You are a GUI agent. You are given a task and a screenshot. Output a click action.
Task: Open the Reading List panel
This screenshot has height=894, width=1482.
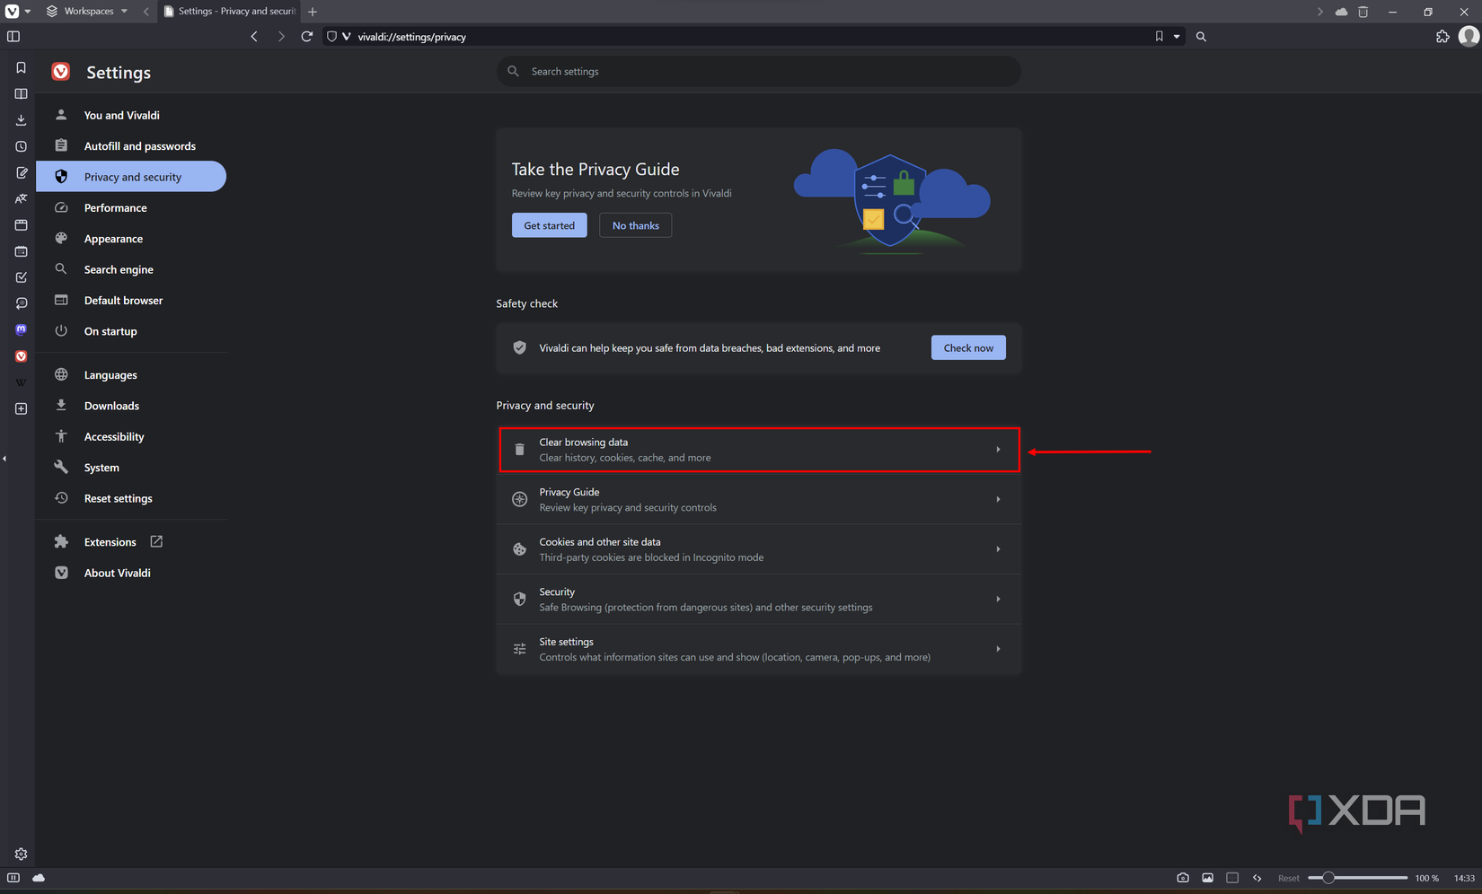pyautogui.click(x=21, y=94)
